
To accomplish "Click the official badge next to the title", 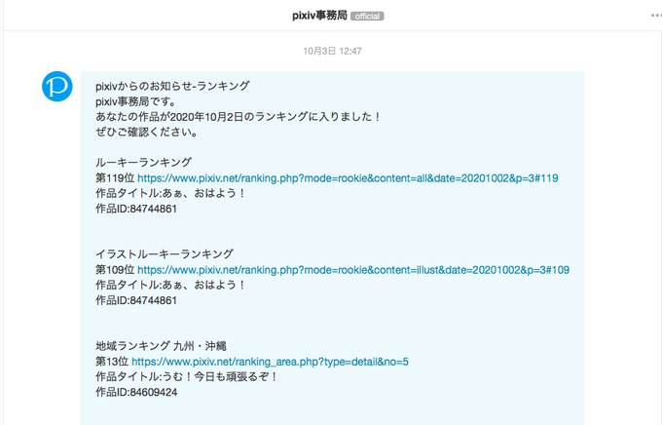I will click(x=367, y=17).
